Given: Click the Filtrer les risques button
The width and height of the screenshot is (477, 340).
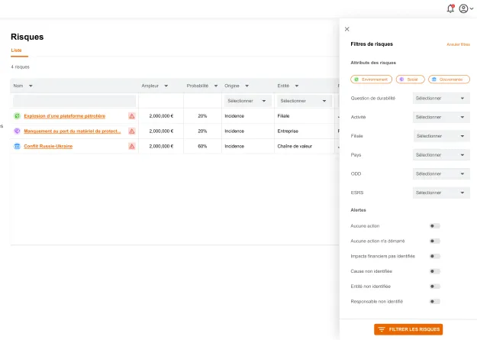Looking at the screenshot, I should 408,329.
